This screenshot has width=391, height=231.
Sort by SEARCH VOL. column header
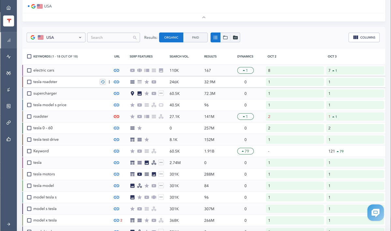pos(179,56)
